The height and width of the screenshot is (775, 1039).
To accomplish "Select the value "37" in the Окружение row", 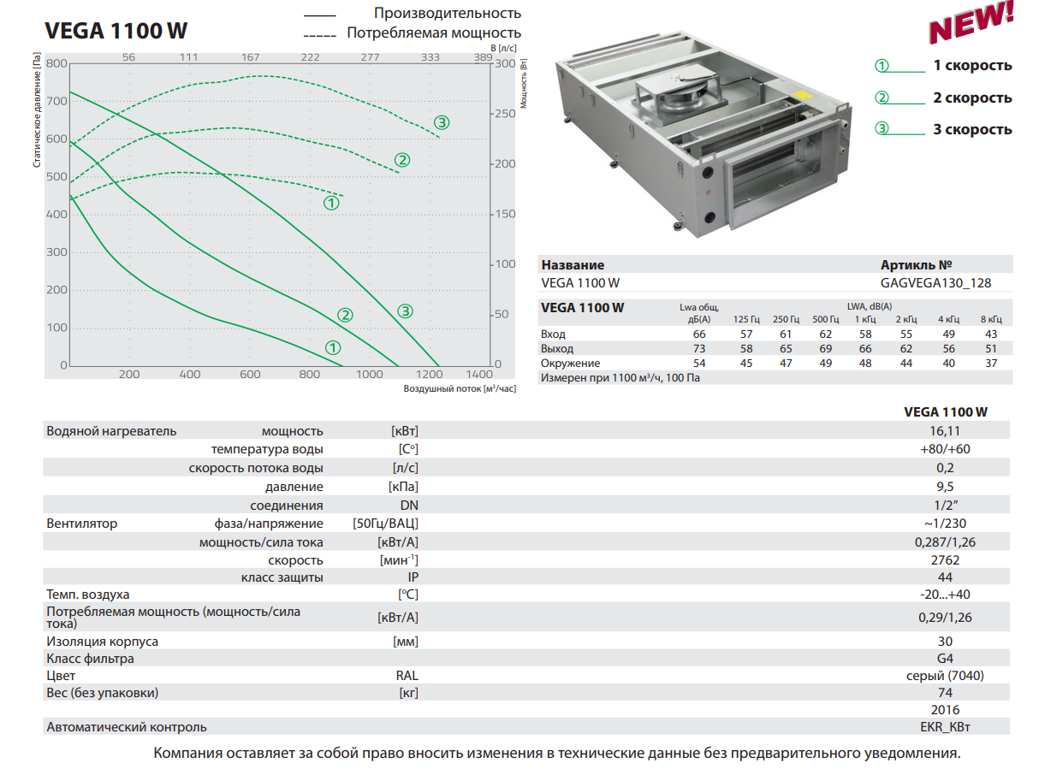I will [991, 364].
